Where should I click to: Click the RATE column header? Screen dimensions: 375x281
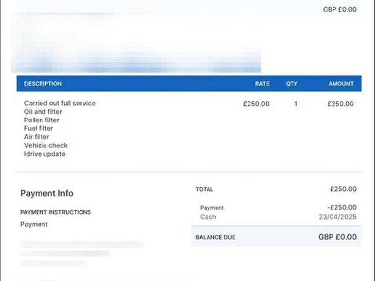coord(262,84)
